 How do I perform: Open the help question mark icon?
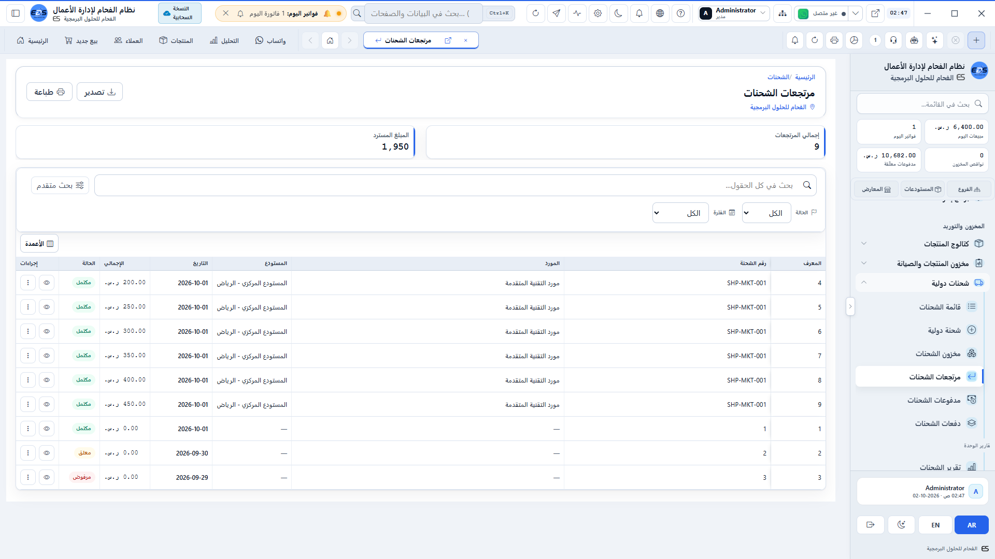click(681, 13)
